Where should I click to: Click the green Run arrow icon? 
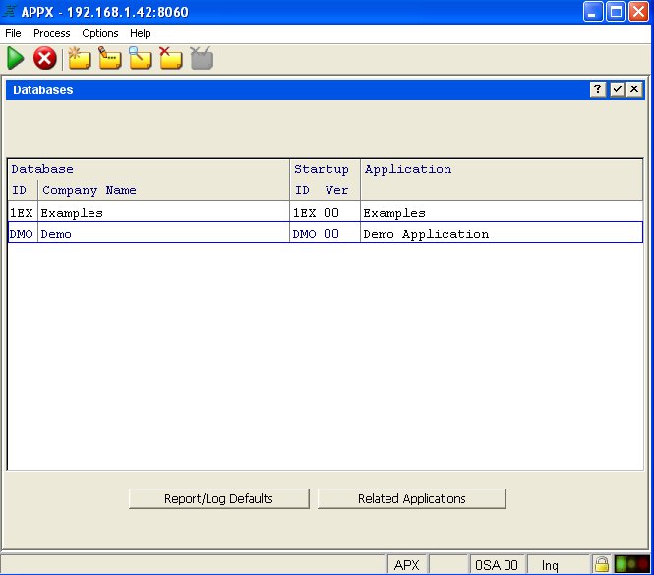[x=16, y=59]
